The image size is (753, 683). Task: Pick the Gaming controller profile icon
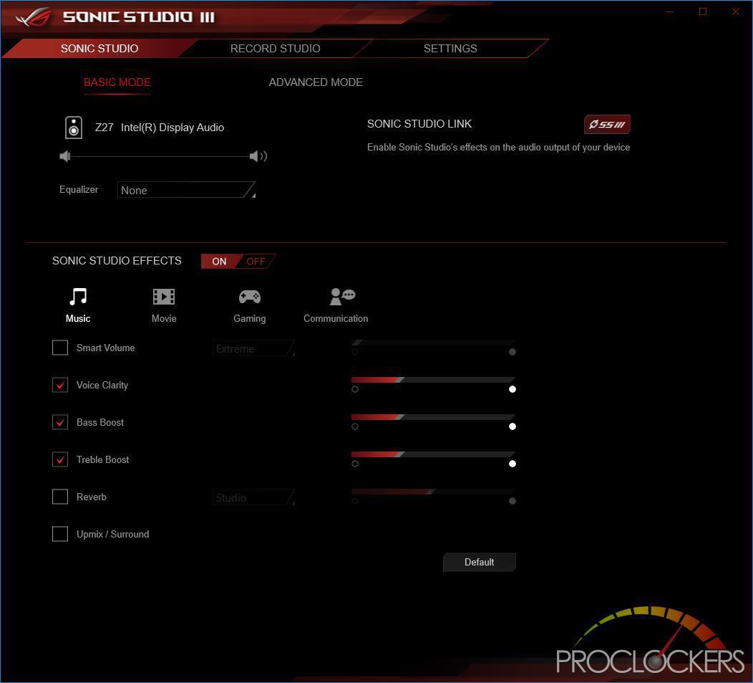pyautogui.click(x=250, y=297)
